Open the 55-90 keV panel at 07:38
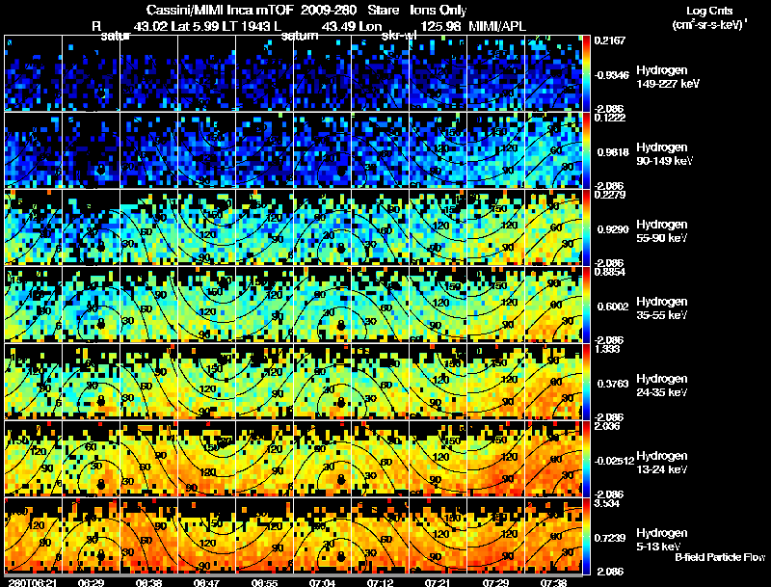The height and width of the screenshot is (587, 771). (553, 227)
